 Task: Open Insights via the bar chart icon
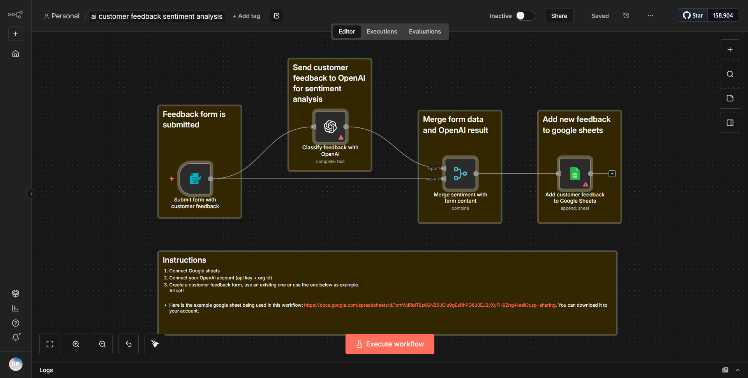coord(16,308)
